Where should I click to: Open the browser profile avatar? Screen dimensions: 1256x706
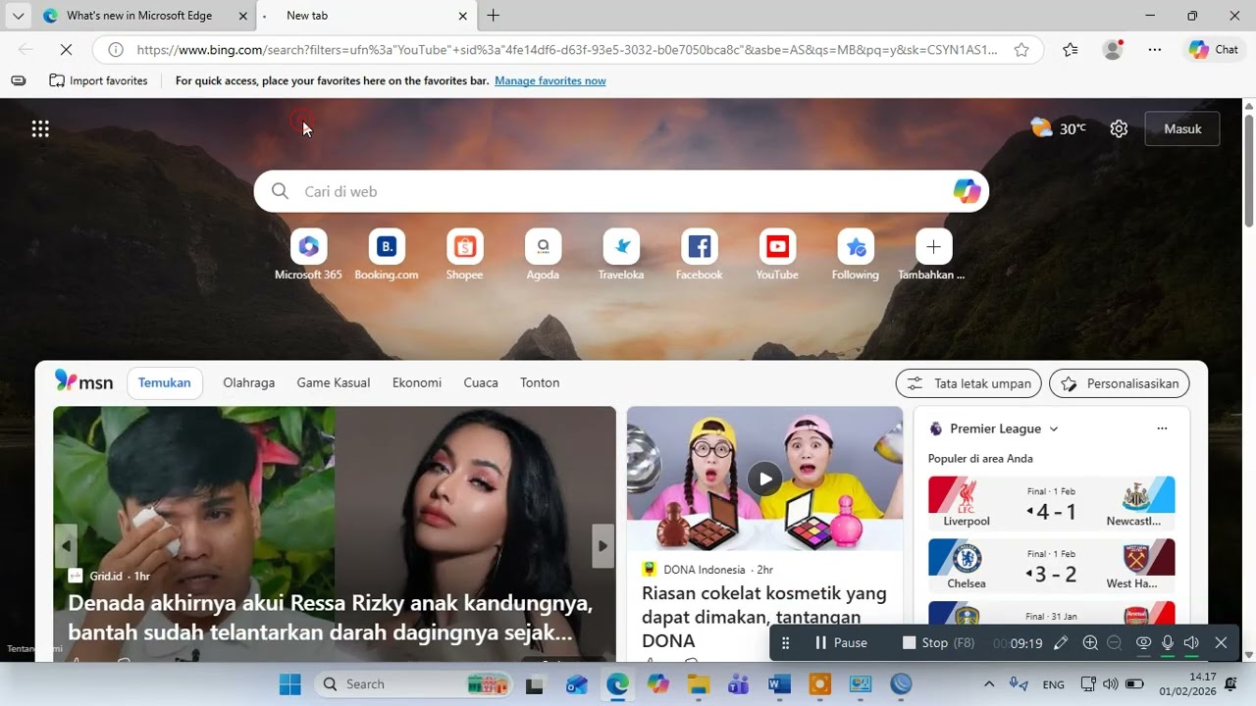pyautogui.click(x=1112, y=49)
